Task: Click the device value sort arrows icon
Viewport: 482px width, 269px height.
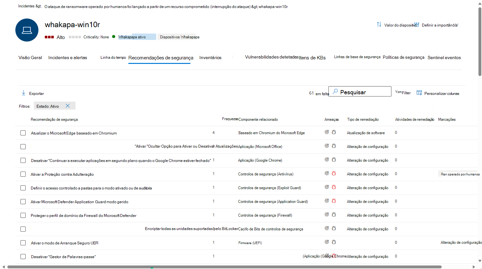Action: click(x=379, y=24)
